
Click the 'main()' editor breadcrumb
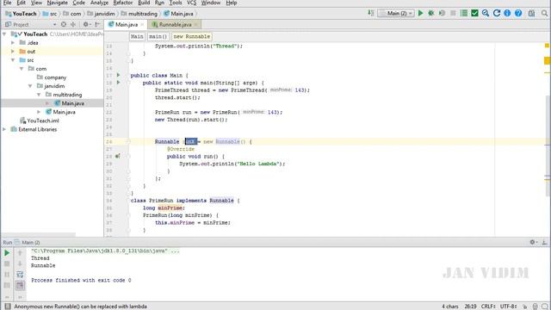tap(158, 36)
